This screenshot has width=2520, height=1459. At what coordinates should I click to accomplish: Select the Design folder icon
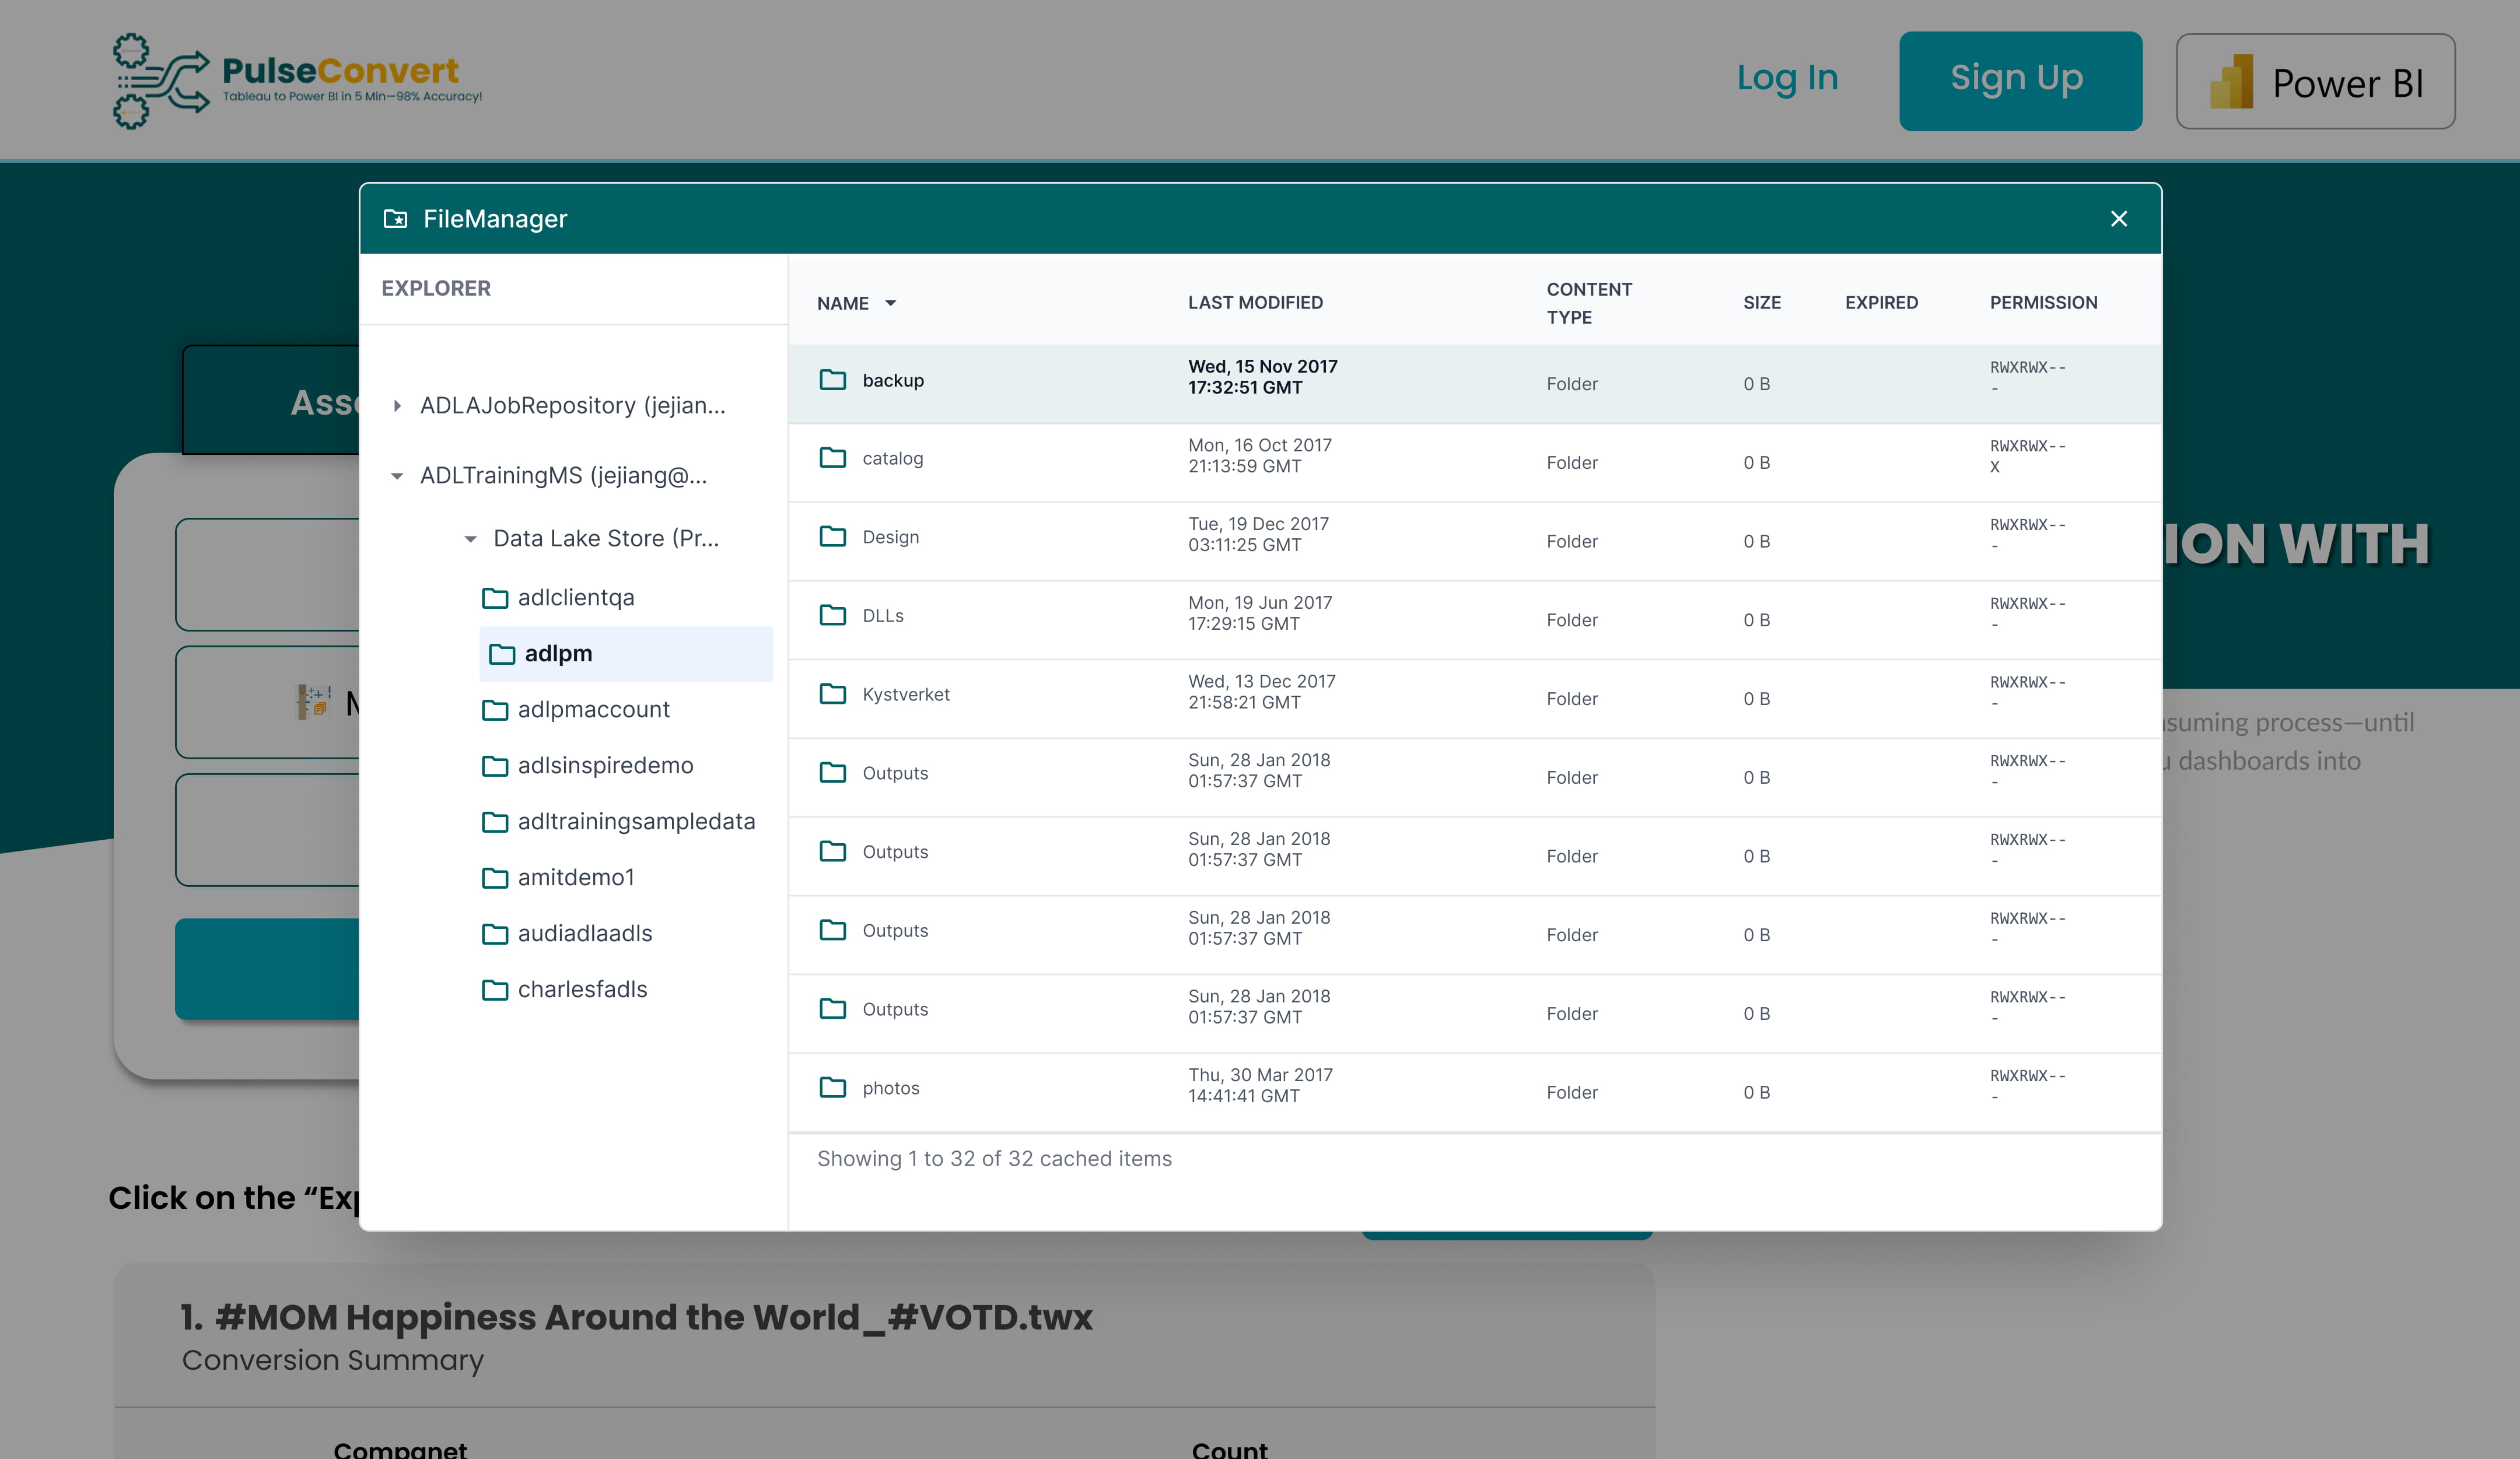(x=833, y=536)
